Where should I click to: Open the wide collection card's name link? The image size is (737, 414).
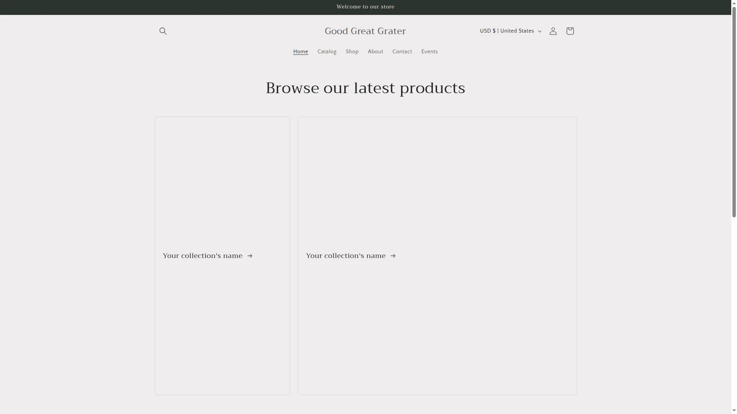coord(351,256)
